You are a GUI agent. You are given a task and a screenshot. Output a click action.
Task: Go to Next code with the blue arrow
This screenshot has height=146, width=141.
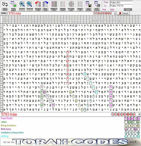[45, 4]
